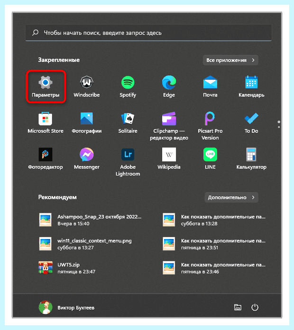Click the search field to begin typing

click(148, 33)
